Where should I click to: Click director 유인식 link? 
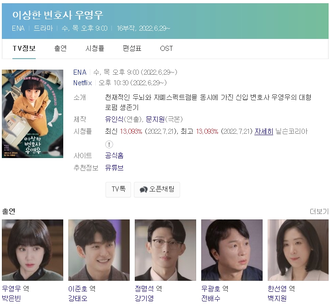pyautogui.click(x=114, y=120)
